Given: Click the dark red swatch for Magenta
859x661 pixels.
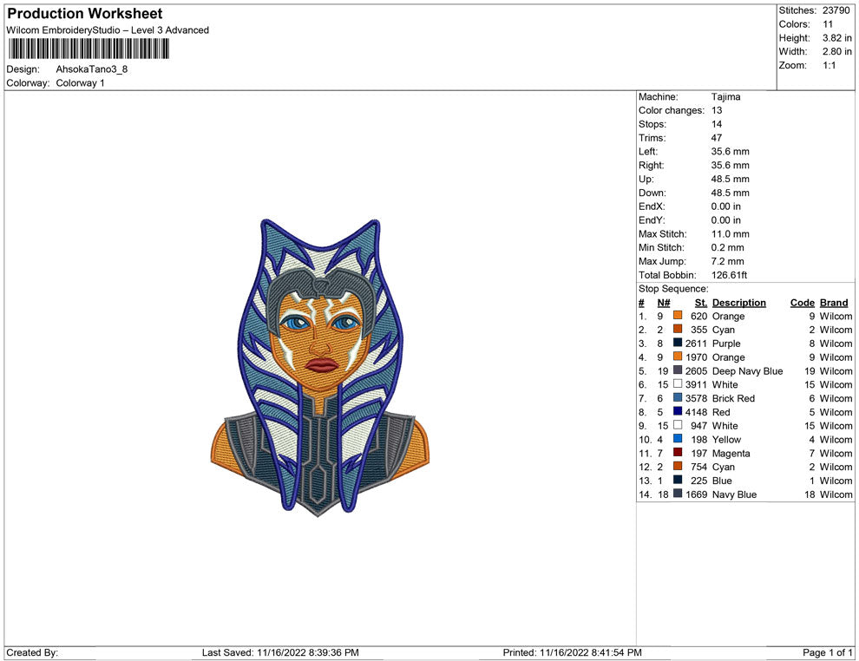Looking at the screenshot, I should [x=678, y=452].
